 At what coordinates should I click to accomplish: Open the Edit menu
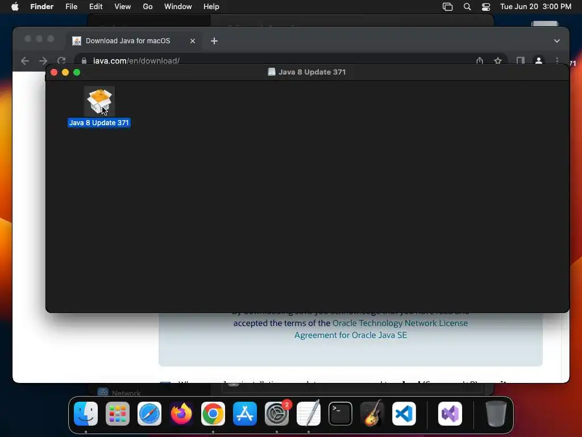[95, 7]
